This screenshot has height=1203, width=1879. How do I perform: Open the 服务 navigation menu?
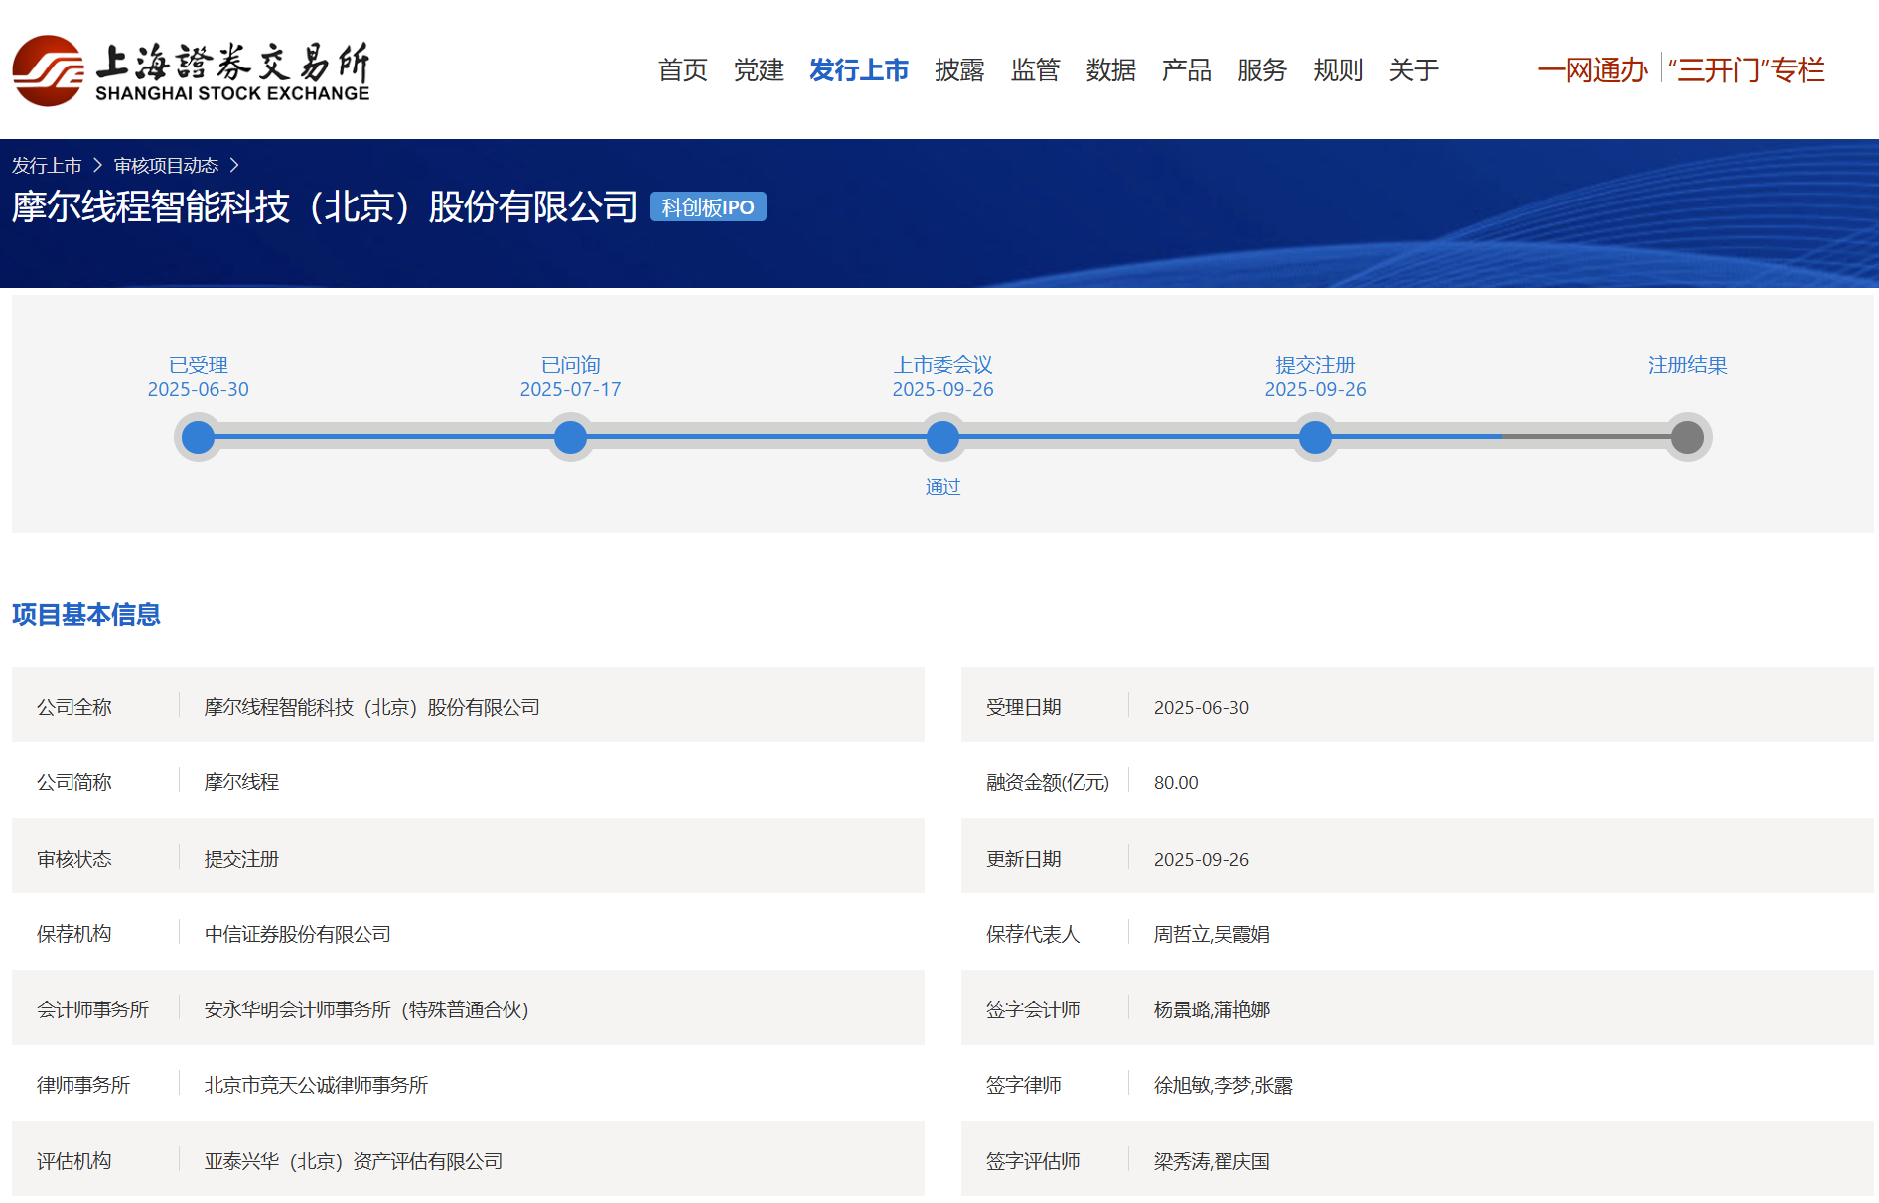[x=1261, y=70]
